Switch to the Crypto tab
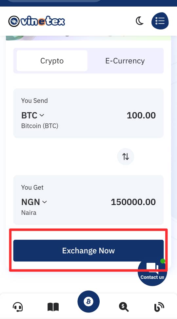Screen dimensions: 177x319 (52, 61)
